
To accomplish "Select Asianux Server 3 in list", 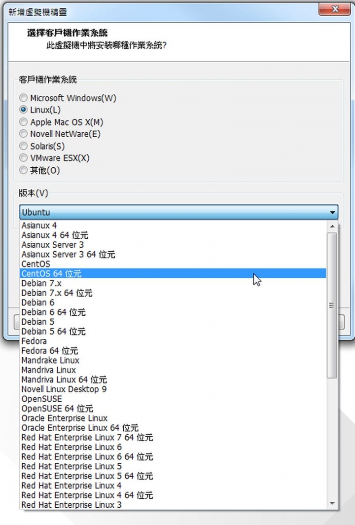I will coord(173,245).
